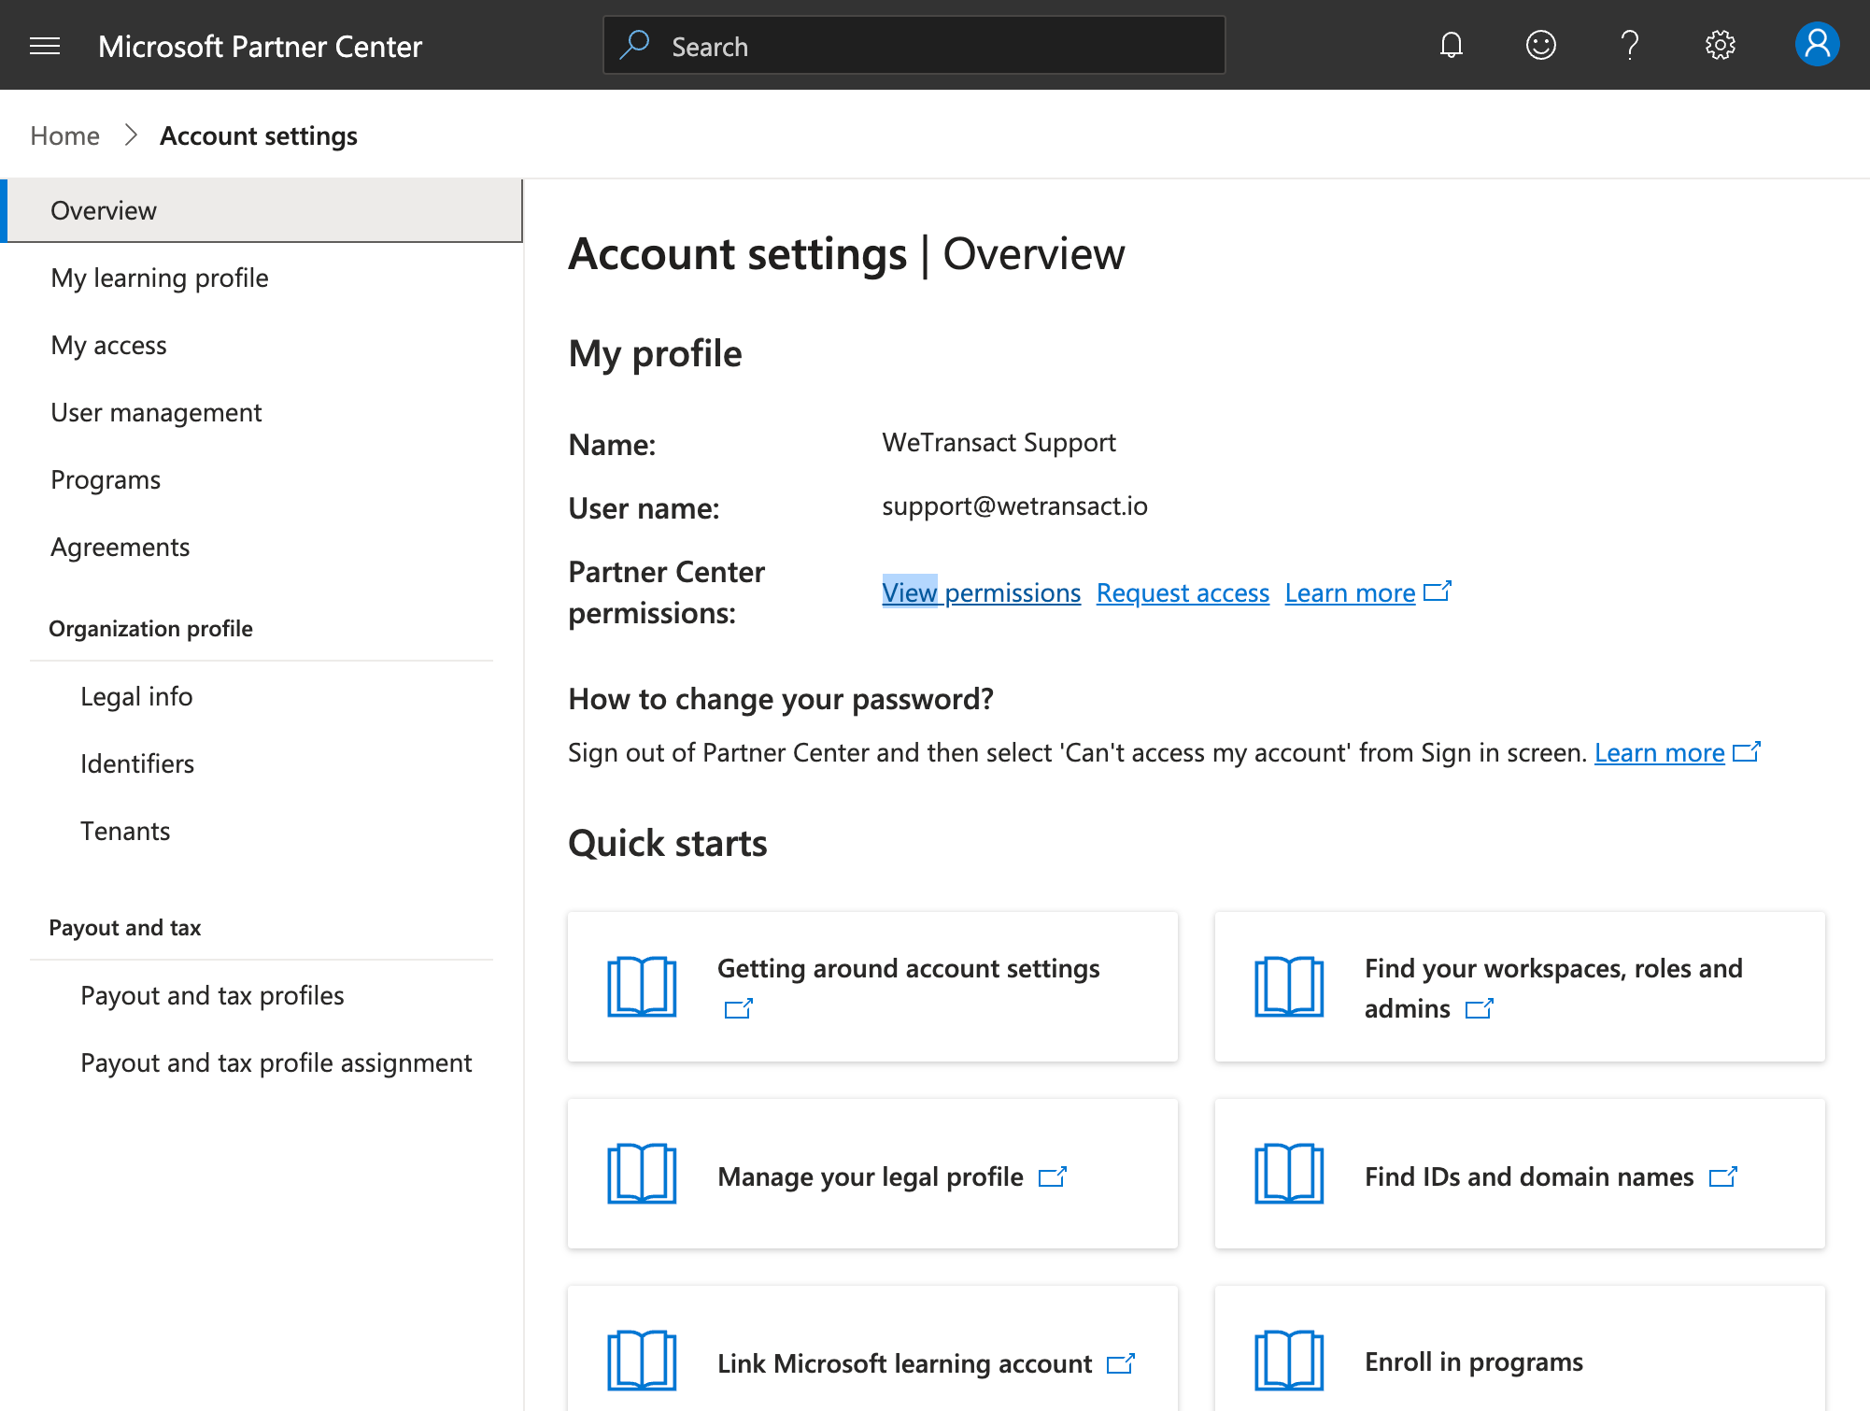Viewport: 1870px width, 1411px height.
Task: Click the search magnifier icon
Action: point(635,45)
